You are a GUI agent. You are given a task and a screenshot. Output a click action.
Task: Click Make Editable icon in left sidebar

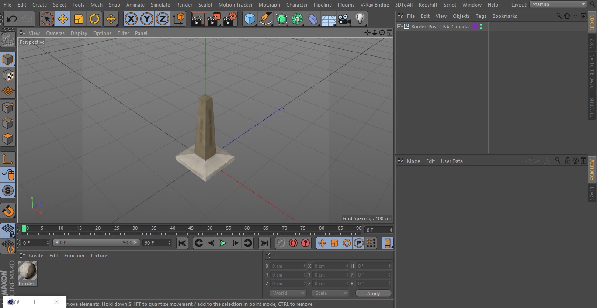click(x=8, y=40)
